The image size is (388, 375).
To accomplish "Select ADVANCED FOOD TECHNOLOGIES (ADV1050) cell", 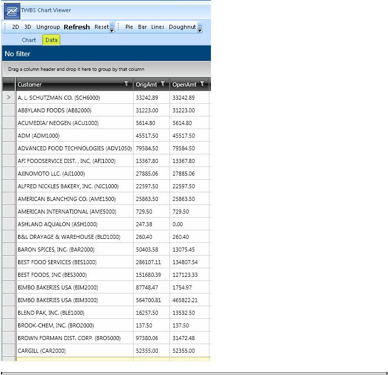I will 74,148.
